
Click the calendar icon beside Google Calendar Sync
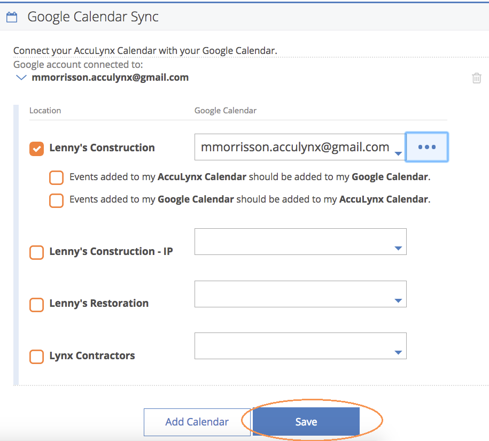12,17
